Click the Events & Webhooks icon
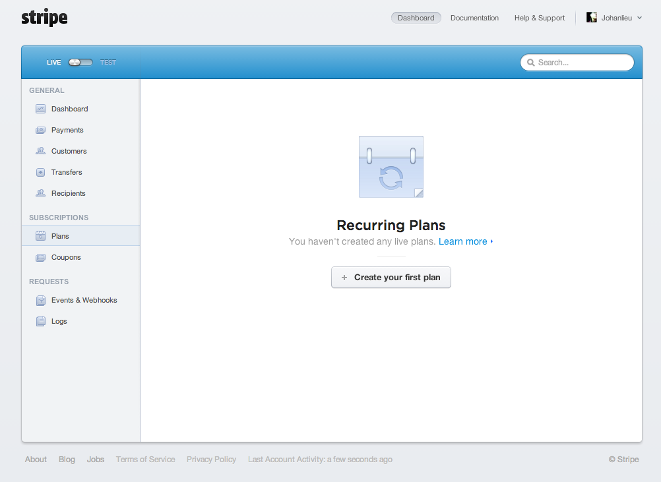This screenshot has height=482, width=661. [40, 301]
